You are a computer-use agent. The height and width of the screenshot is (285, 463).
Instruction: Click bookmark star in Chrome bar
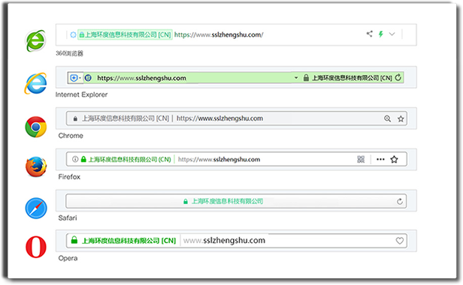click(401, 118)
